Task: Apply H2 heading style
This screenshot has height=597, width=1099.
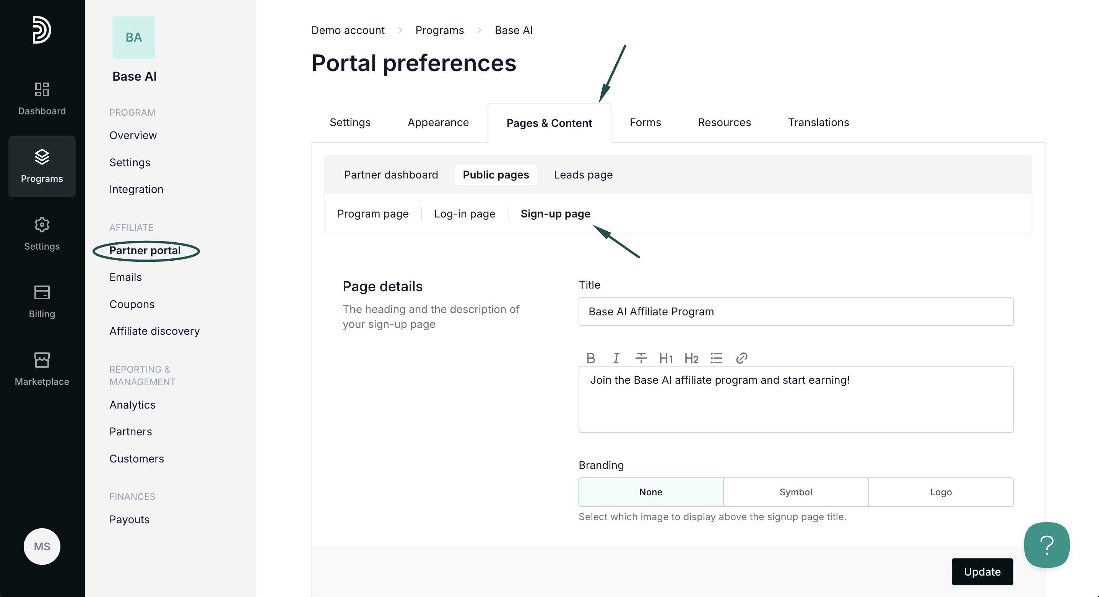Action: [691, 358]
